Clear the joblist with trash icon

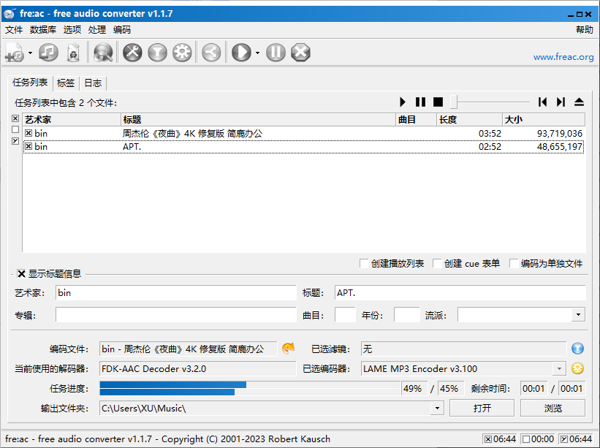pyautogui.click(x=73, y=52)
